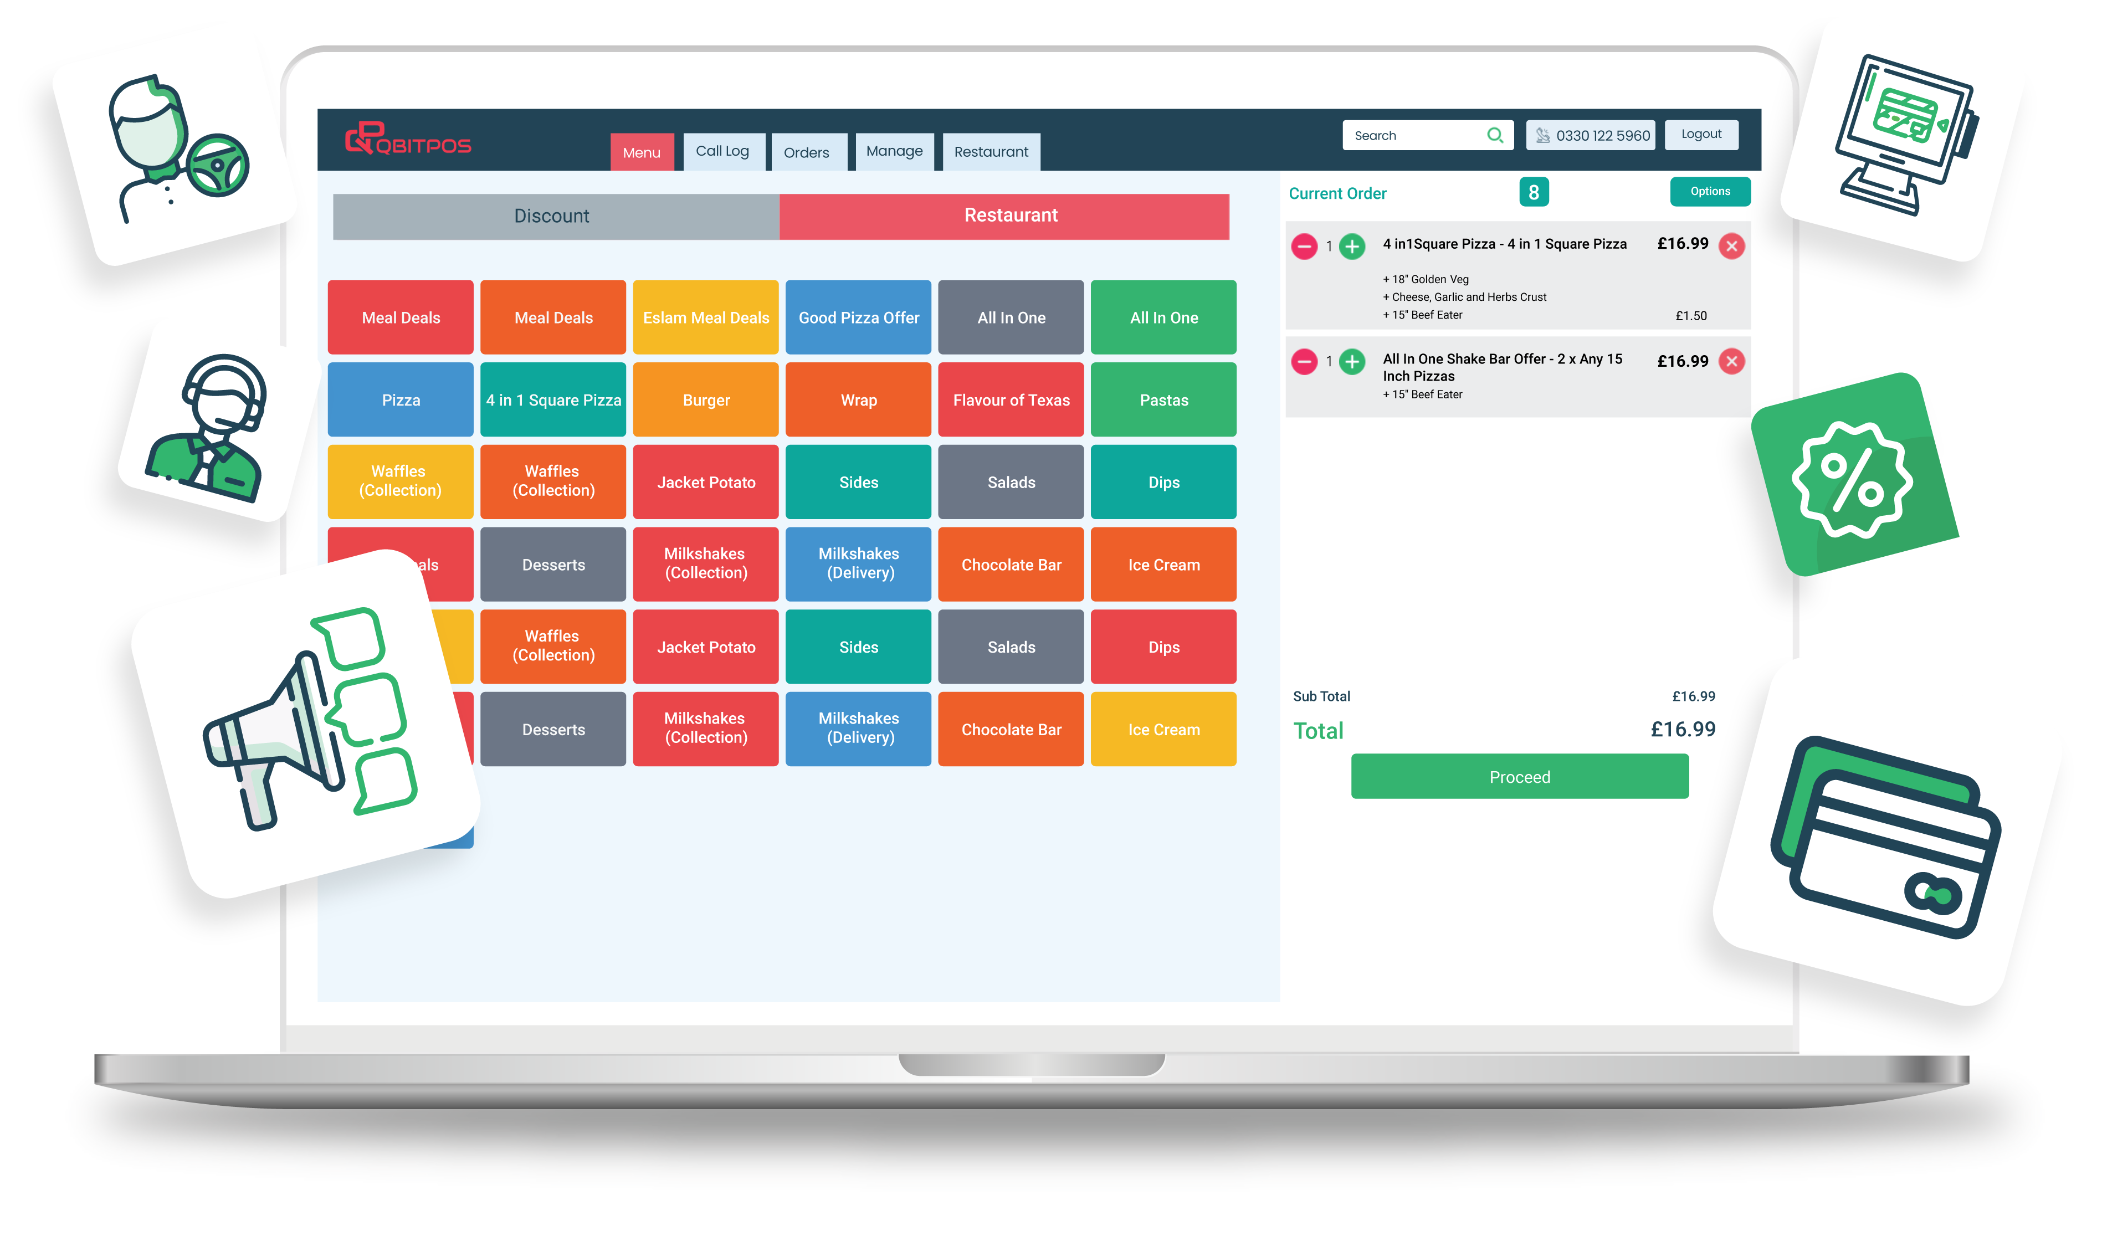Click the green Proceed button
This screenshot has width=2102, height=1236.
coord(1521,777)
